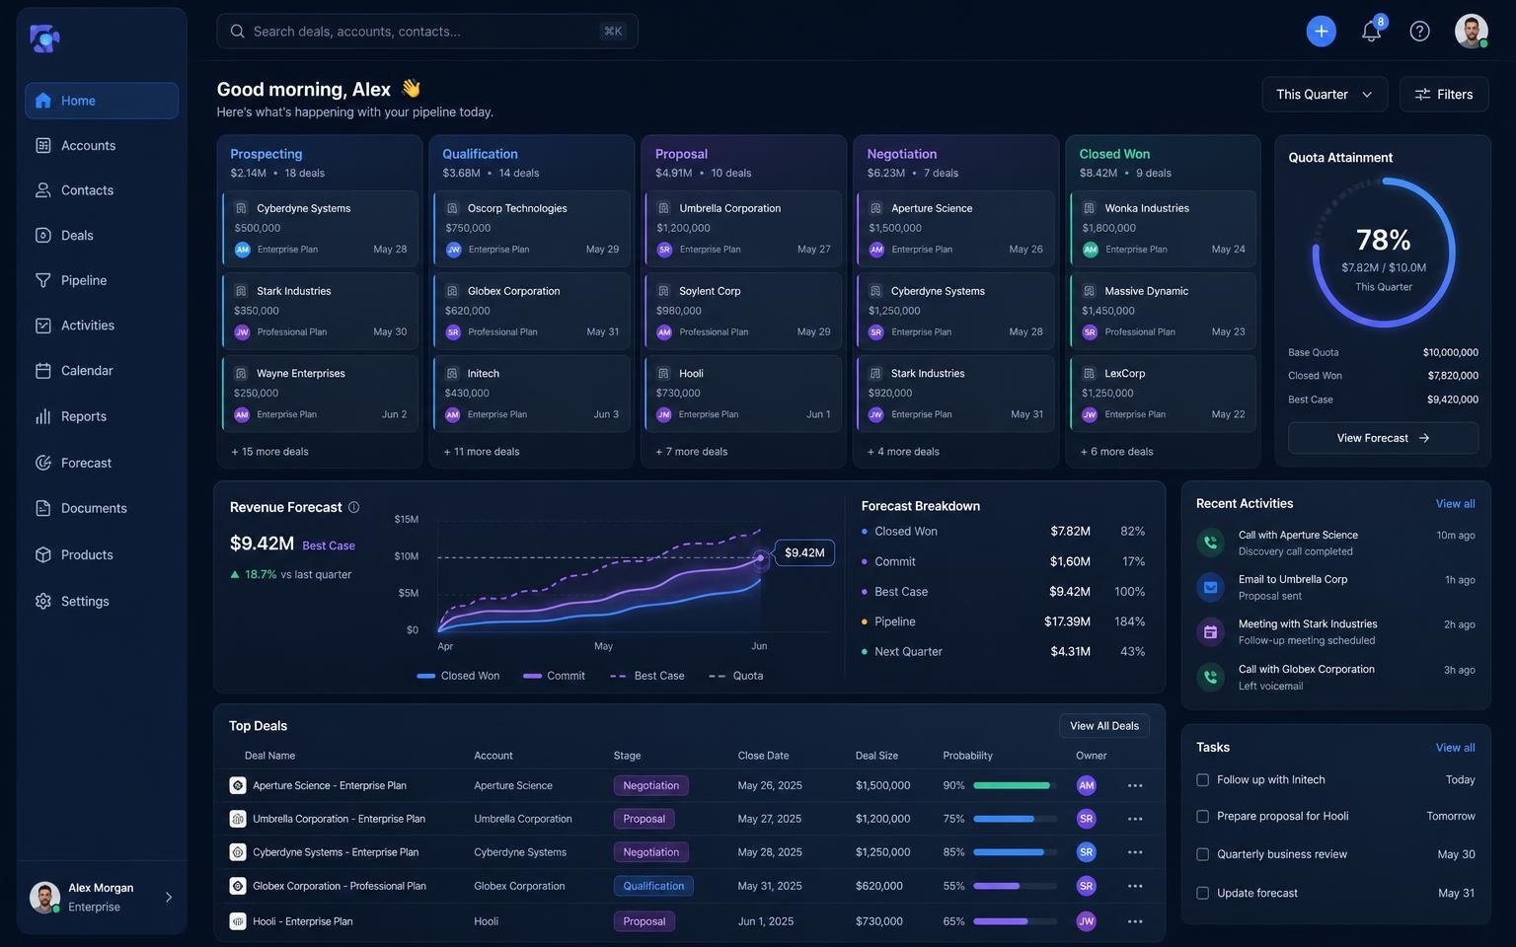This screenshot has width=1516, height=947.
Task: Open Pipeline in sidebar
Action: click(102, 281)
